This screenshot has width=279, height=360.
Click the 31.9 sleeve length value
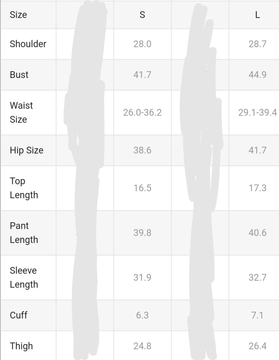point(142,277)
